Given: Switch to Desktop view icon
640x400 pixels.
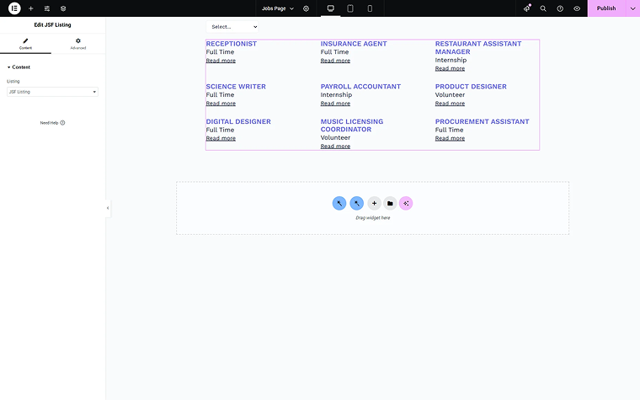Looking at the screenshot, I should pyautogui.click(x=331, y=8).
